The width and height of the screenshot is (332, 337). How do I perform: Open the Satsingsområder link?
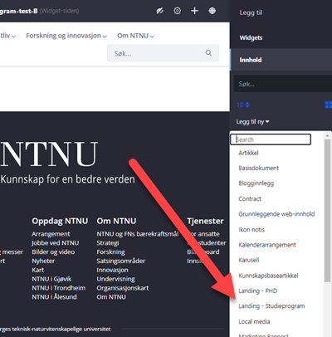pyautogui.click(x=120, y=261)
